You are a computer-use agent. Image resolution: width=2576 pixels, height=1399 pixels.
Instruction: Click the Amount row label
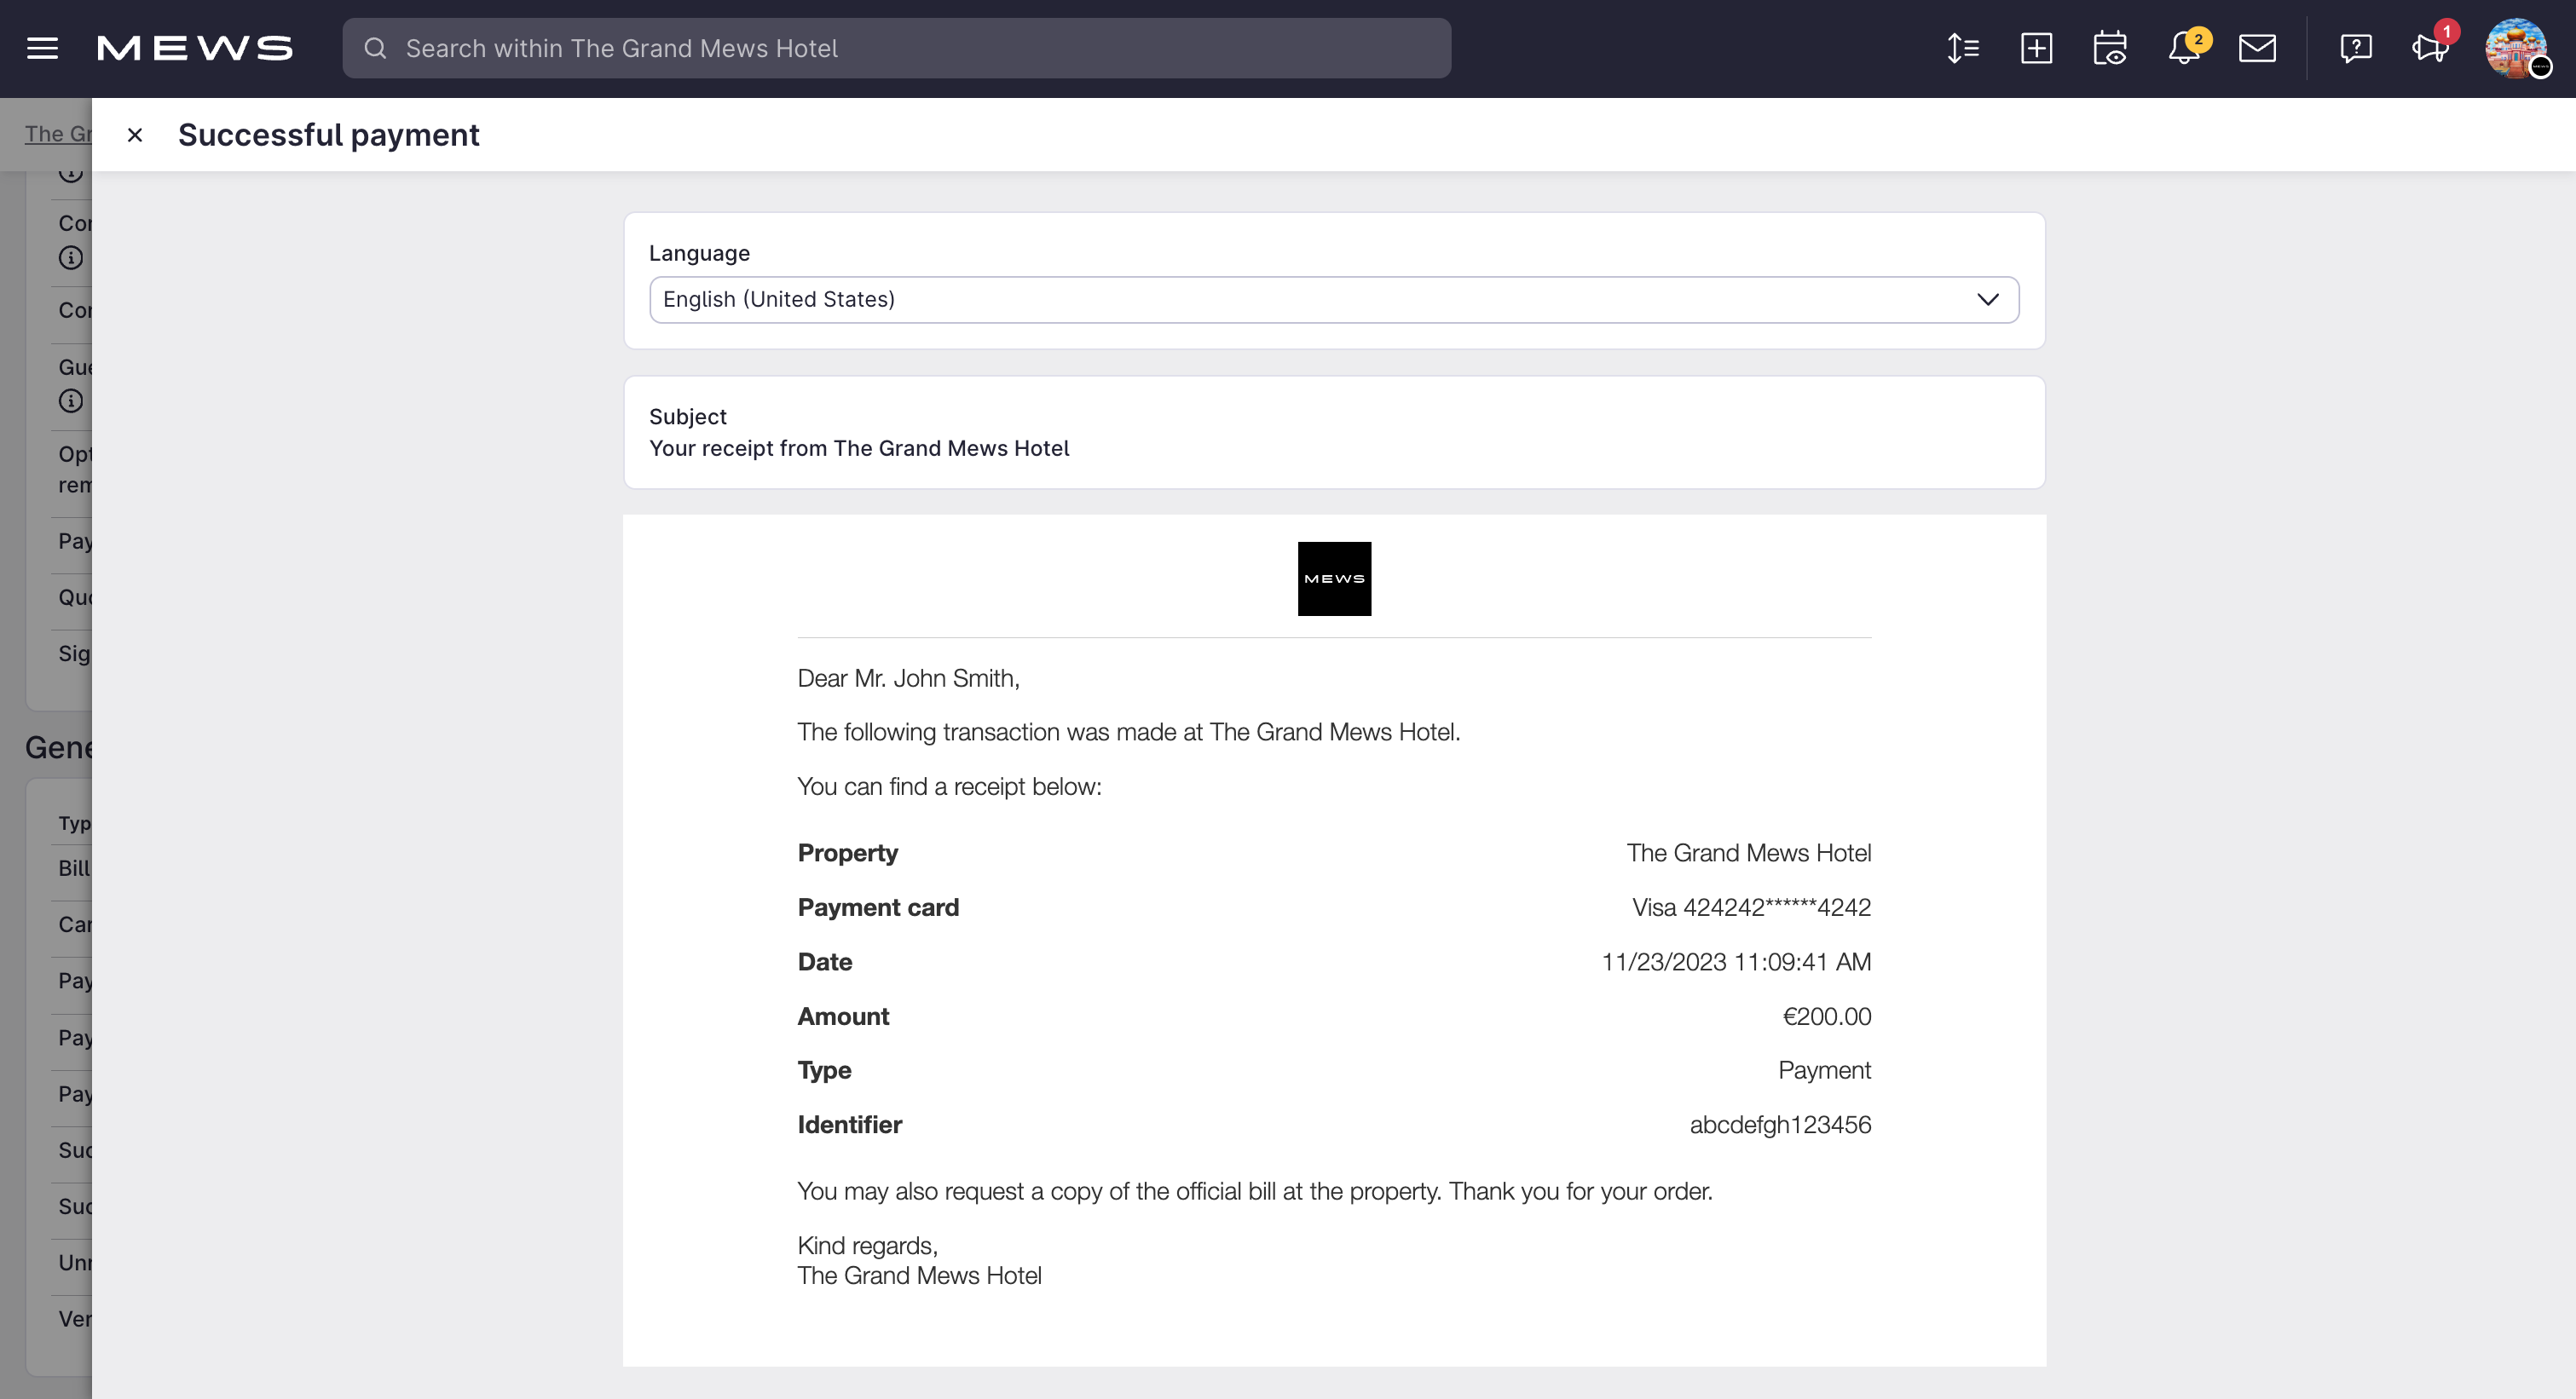pos(843,1016)
